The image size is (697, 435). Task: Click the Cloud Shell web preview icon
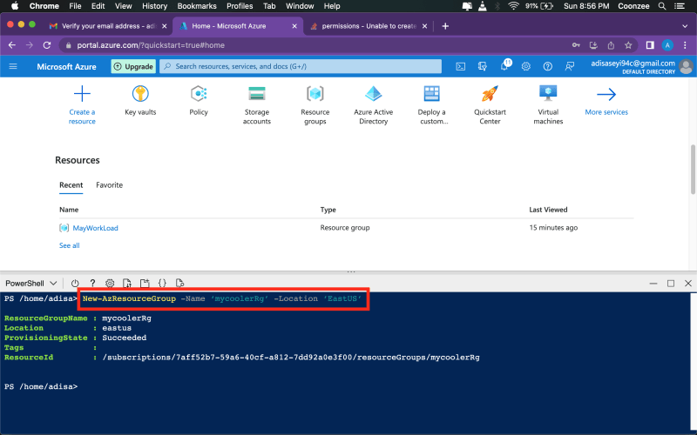click(179, 284)
